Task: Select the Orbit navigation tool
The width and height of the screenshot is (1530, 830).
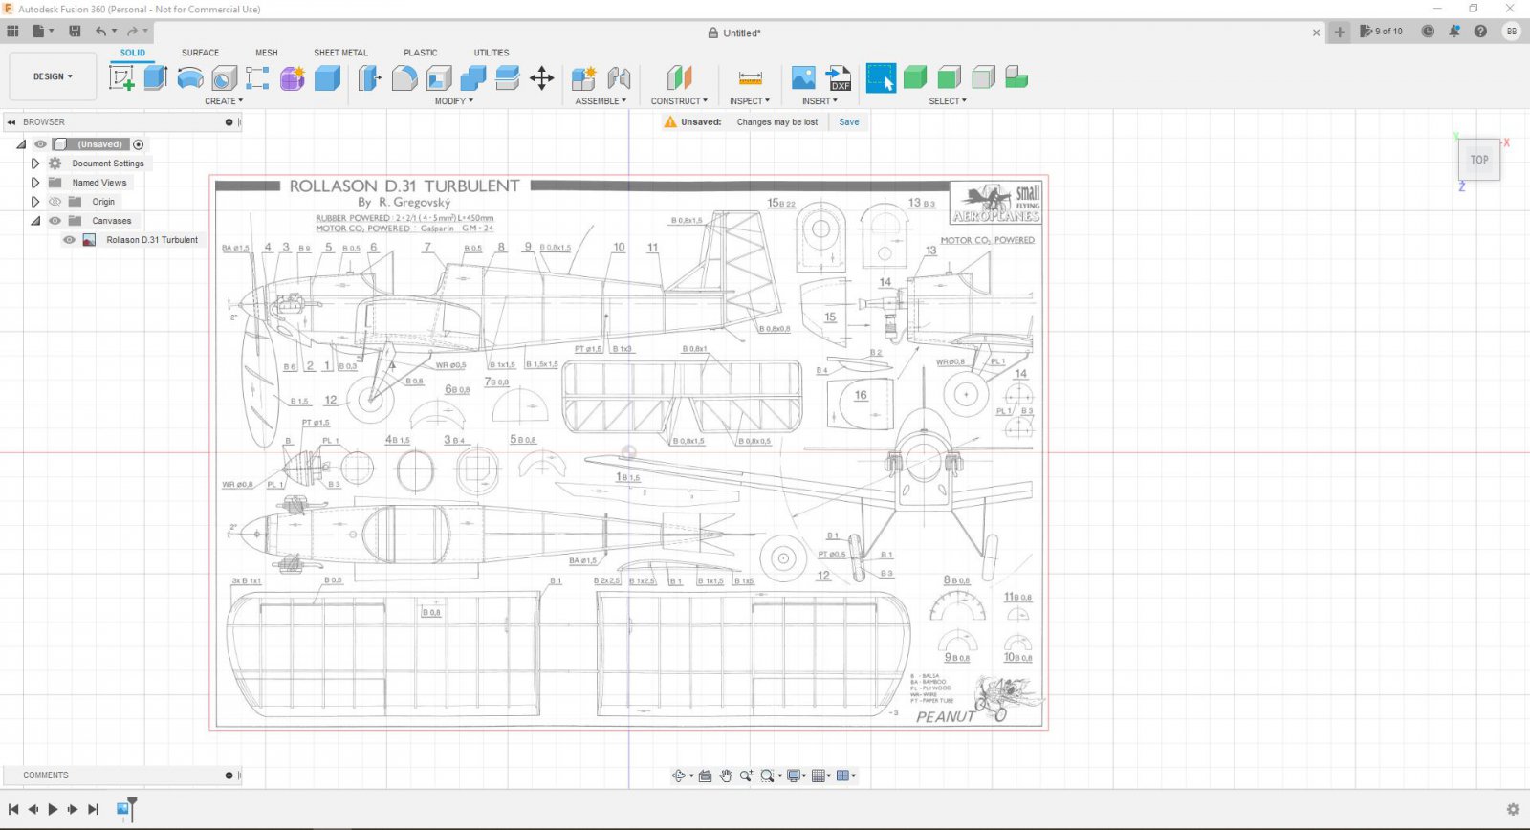Action: (679, 775)
